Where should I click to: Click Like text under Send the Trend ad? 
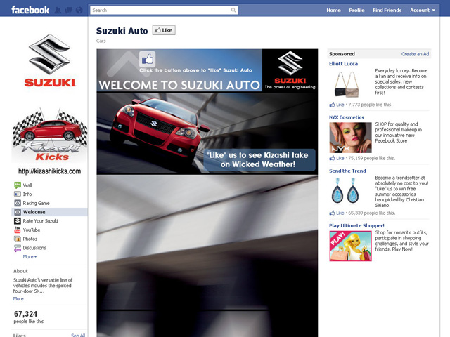pyautogui.click(x=340, y=213)
